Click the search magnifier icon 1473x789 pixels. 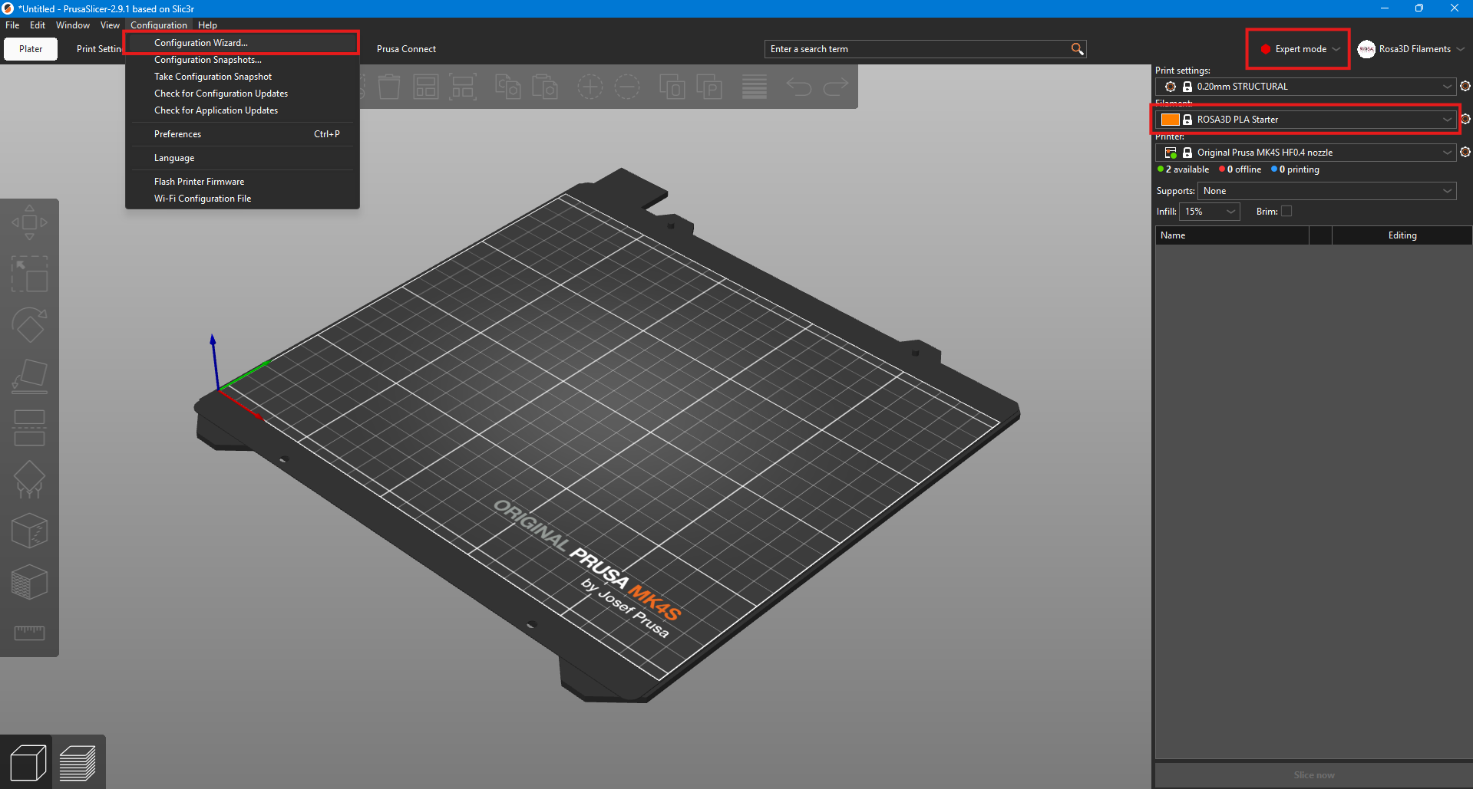(1077, 49)
